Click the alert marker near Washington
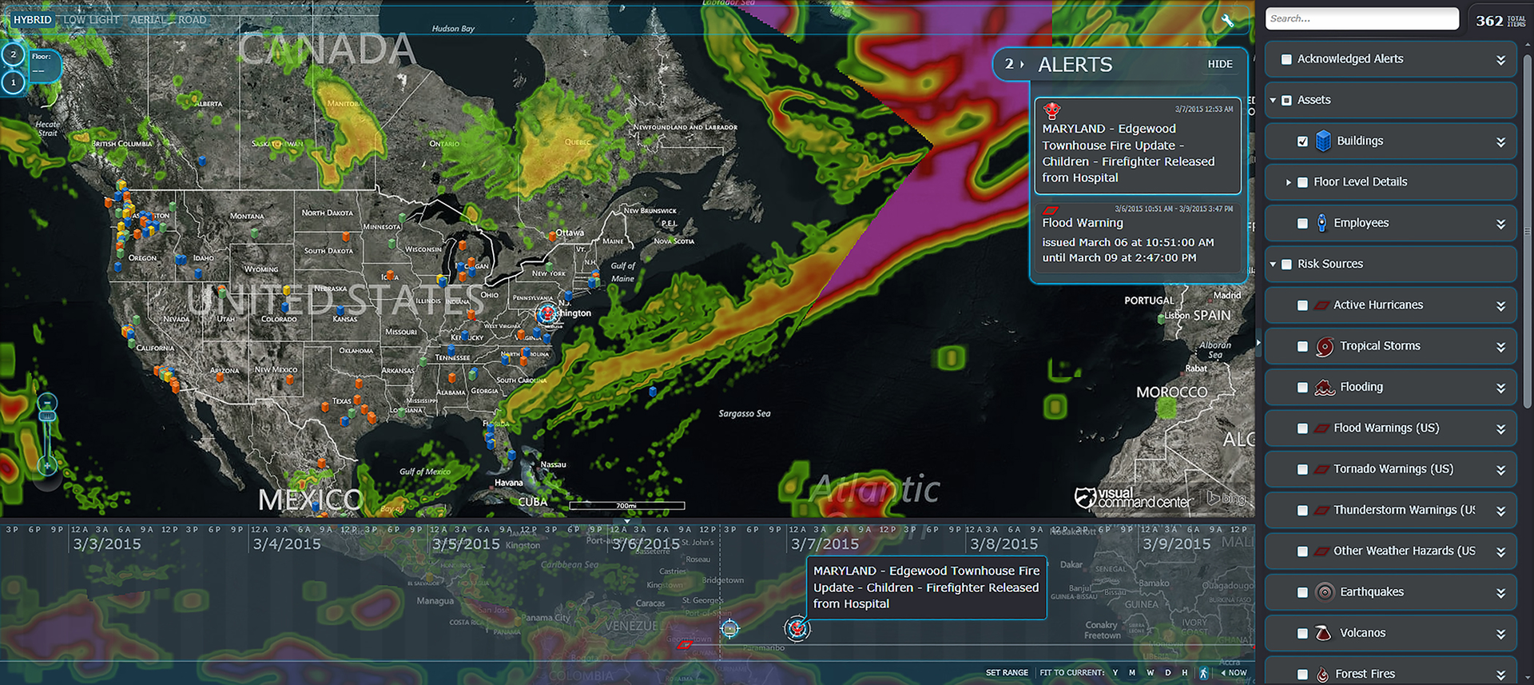The width and height of the screenshot is (1534, 685). coord(547,313)
